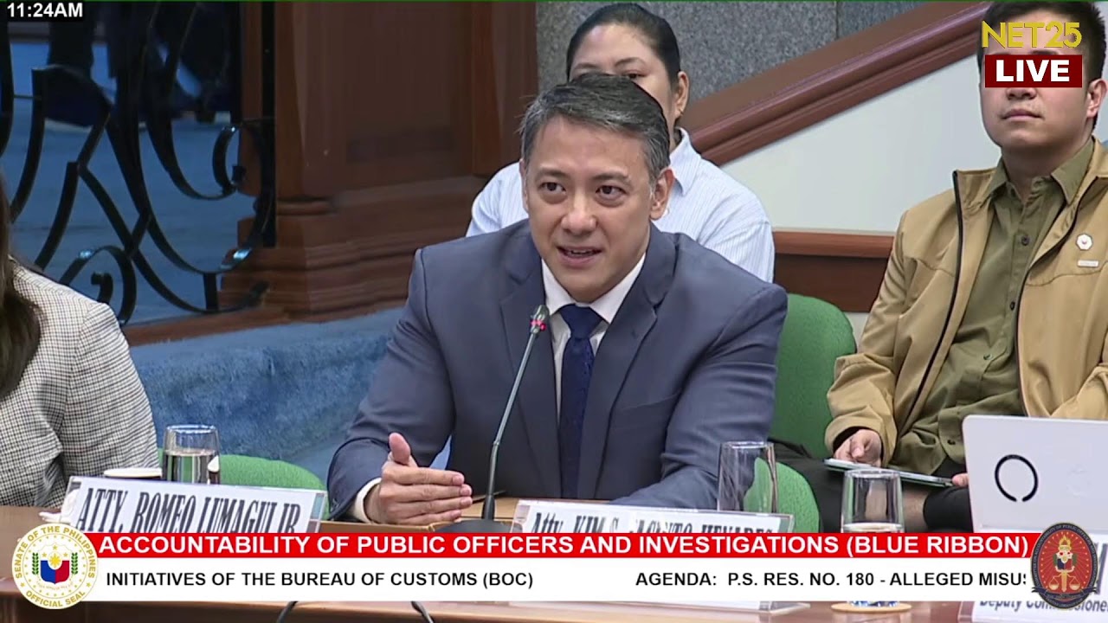Click the 11:24AM clock overlay
The image size is (1108, 623).
coord(43,10)
